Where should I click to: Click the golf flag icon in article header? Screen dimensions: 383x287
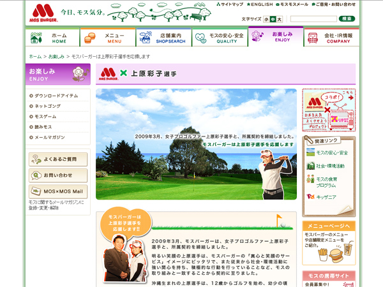[280, 221]
